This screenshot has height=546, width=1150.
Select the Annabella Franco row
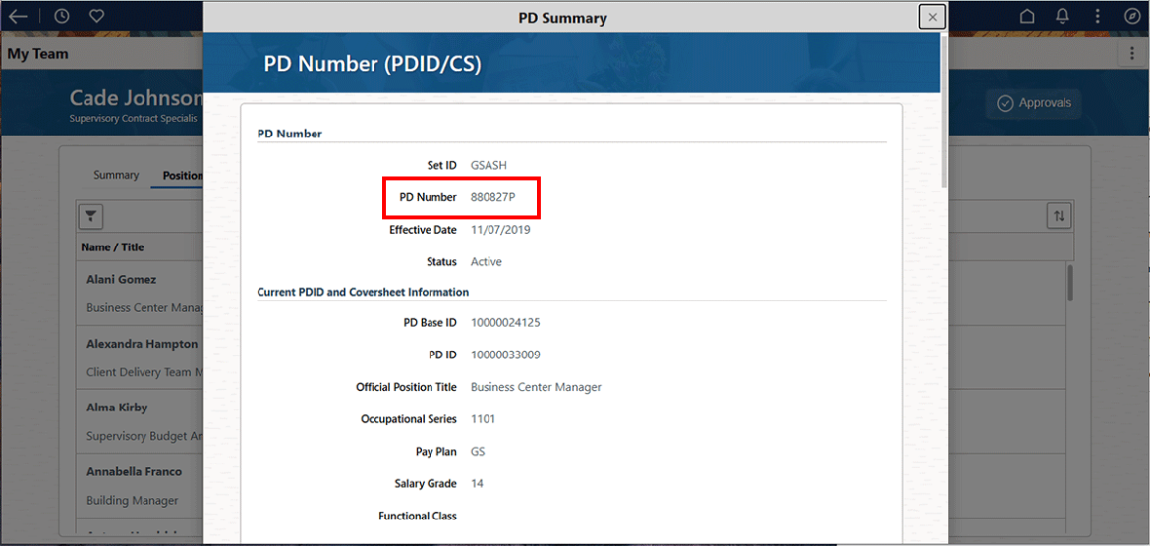point(140,486)
